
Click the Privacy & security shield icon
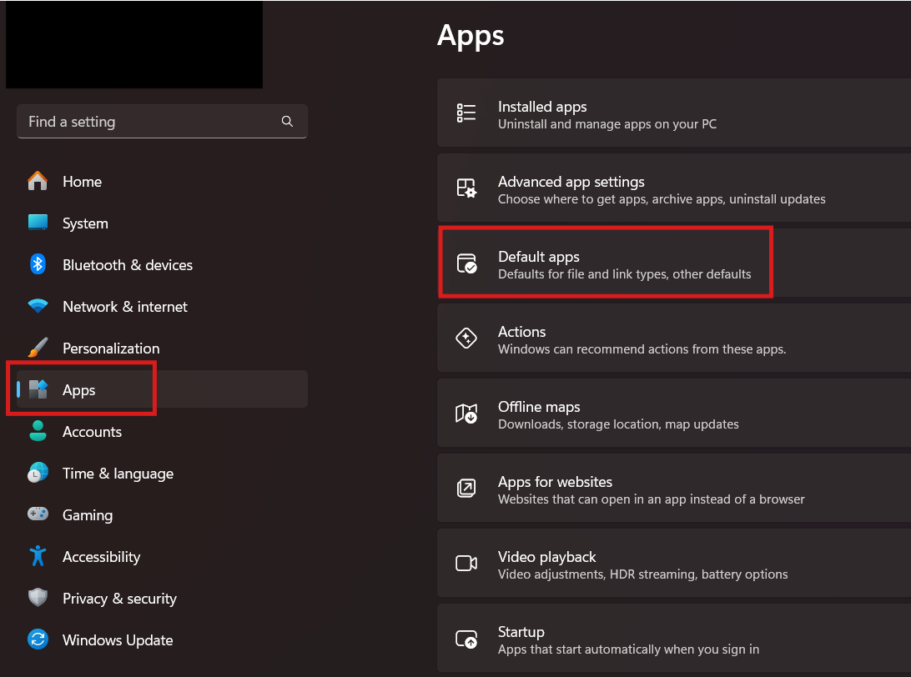pyautogui.click(x=38, y=599)
